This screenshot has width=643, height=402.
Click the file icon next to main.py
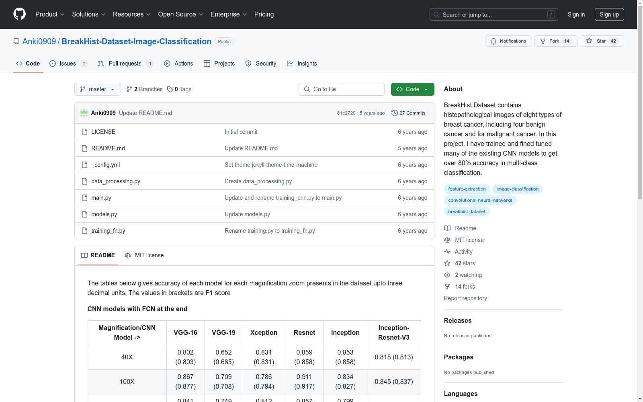coord(84,198)
